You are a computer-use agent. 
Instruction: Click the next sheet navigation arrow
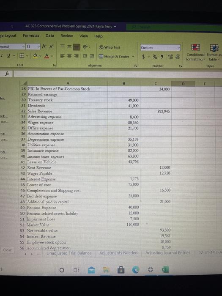click(x=32, y=254)
